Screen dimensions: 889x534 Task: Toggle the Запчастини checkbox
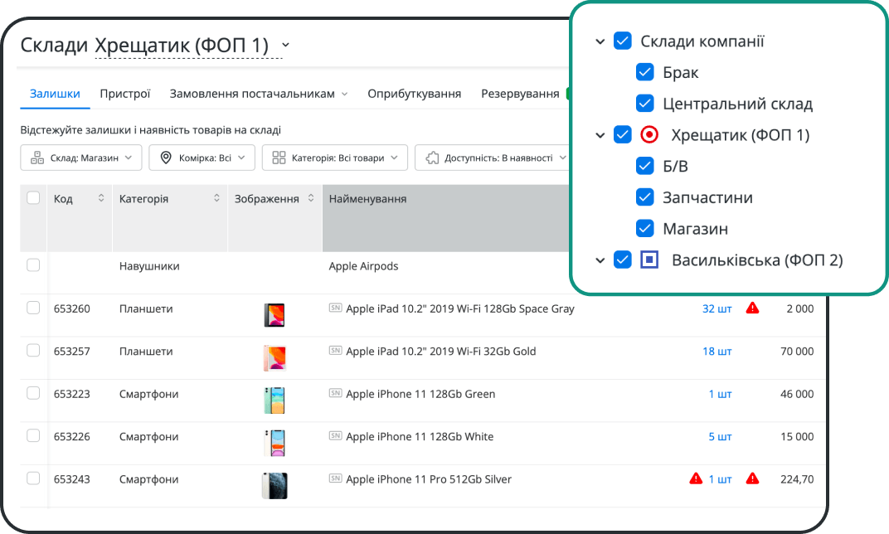click(645, 197)
